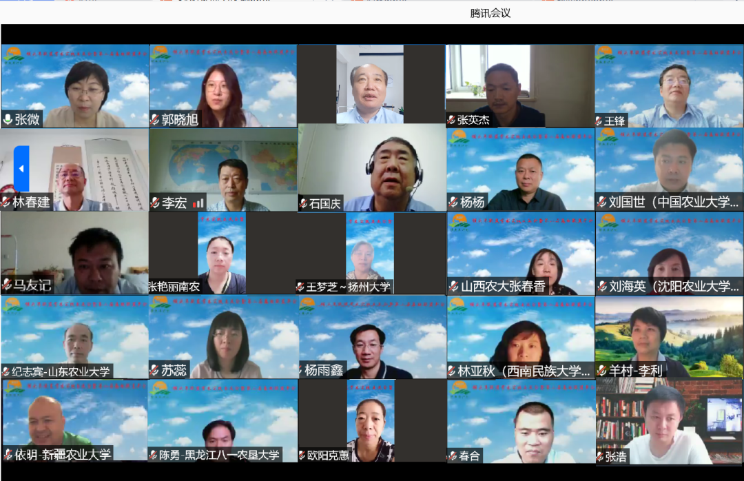Click the active microphone icon beside 张微
The image size is (744, 481).
[x=8, y=120]
